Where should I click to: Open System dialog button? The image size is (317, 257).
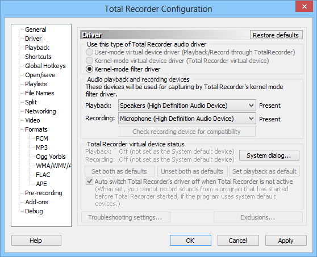(x=269, y=155)
